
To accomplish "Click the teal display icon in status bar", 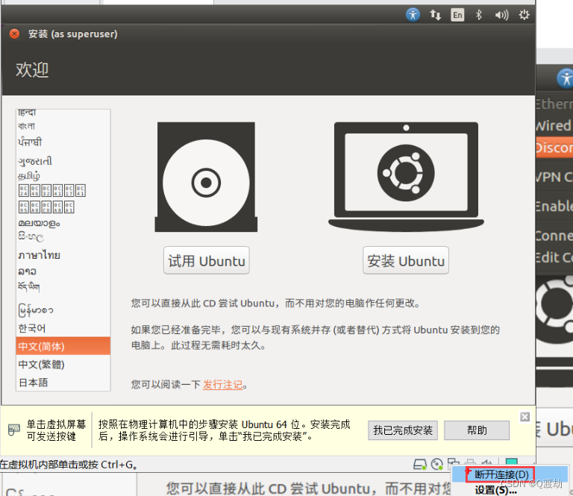I will (511, 462).
